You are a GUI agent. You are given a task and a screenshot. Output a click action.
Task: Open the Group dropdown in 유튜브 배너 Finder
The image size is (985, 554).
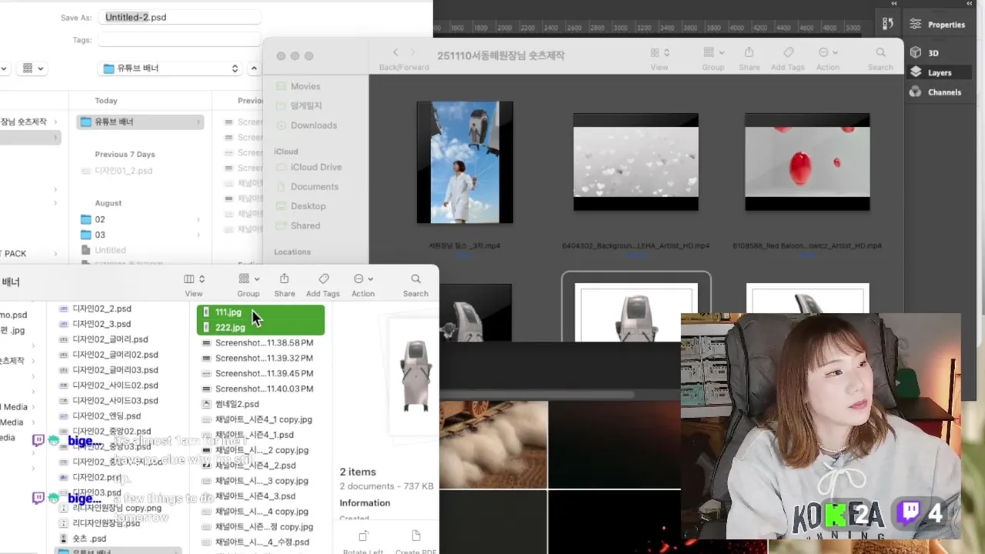pos(249,279)
